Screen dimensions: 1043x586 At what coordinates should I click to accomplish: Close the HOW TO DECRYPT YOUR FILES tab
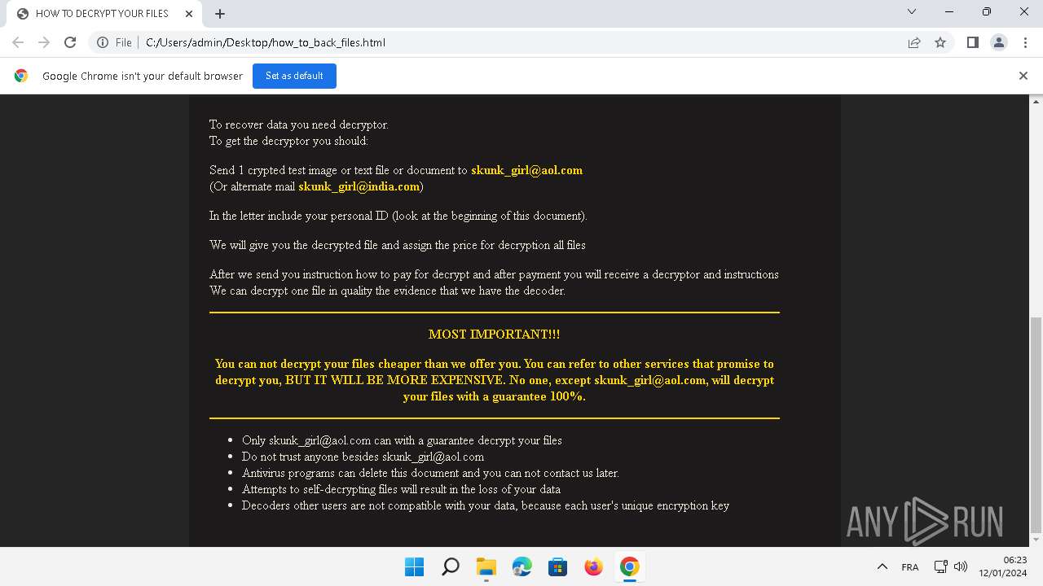point(189,14)
